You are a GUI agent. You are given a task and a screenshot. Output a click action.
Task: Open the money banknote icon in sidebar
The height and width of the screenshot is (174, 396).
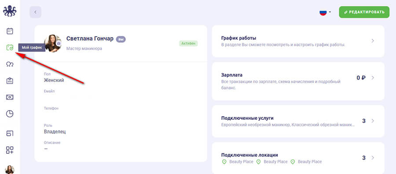(x=10, y=97)
